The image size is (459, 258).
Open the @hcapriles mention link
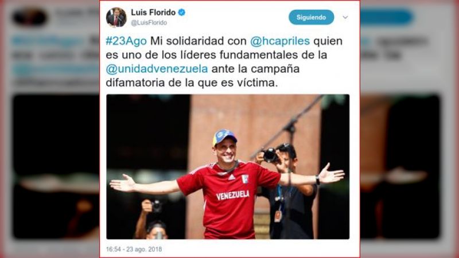pyautogui.click(x=280, y=41)
